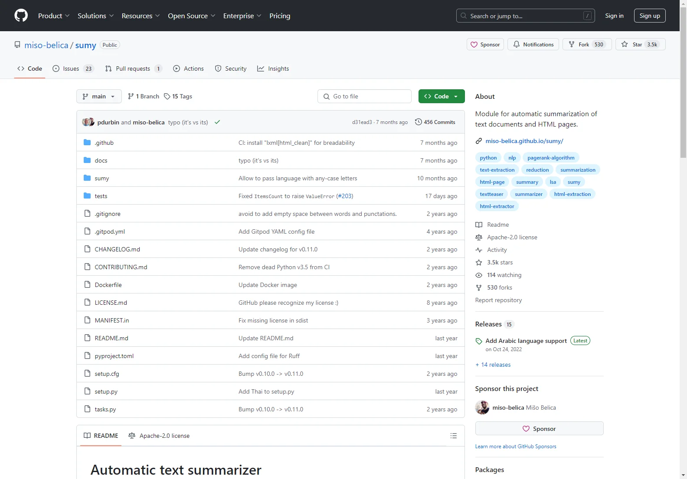Open the Issues tab
Image resolution: width=687 pixels, height=479 pixels.
tap(73, 69)
